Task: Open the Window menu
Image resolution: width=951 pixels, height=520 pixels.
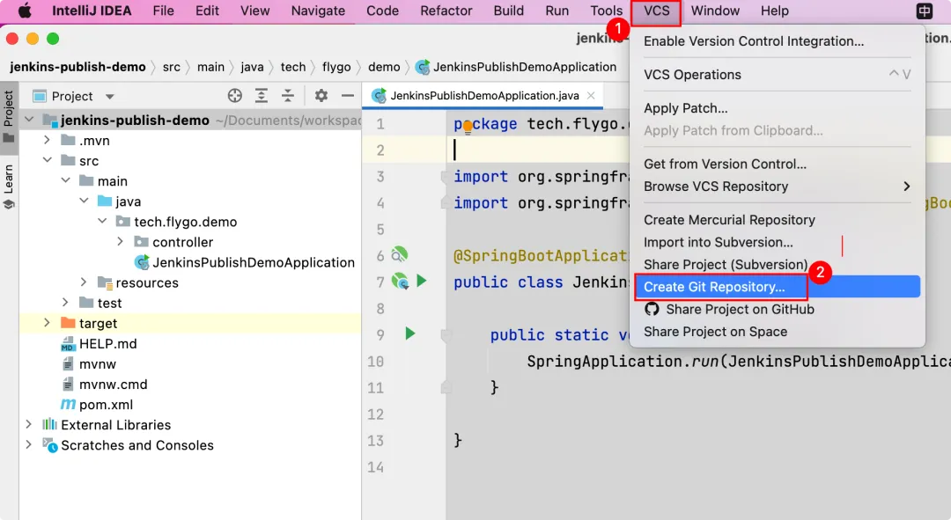Action: [715, 11]
